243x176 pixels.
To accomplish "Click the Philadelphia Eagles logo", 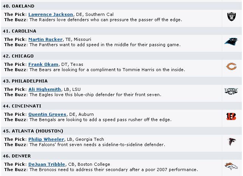I will 231,92.
